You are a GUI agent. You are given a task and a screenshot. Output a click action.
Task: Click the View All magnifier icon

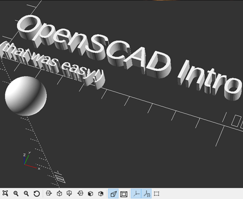[5, 193]
